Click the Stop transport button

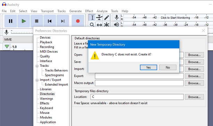coord(36,21)
